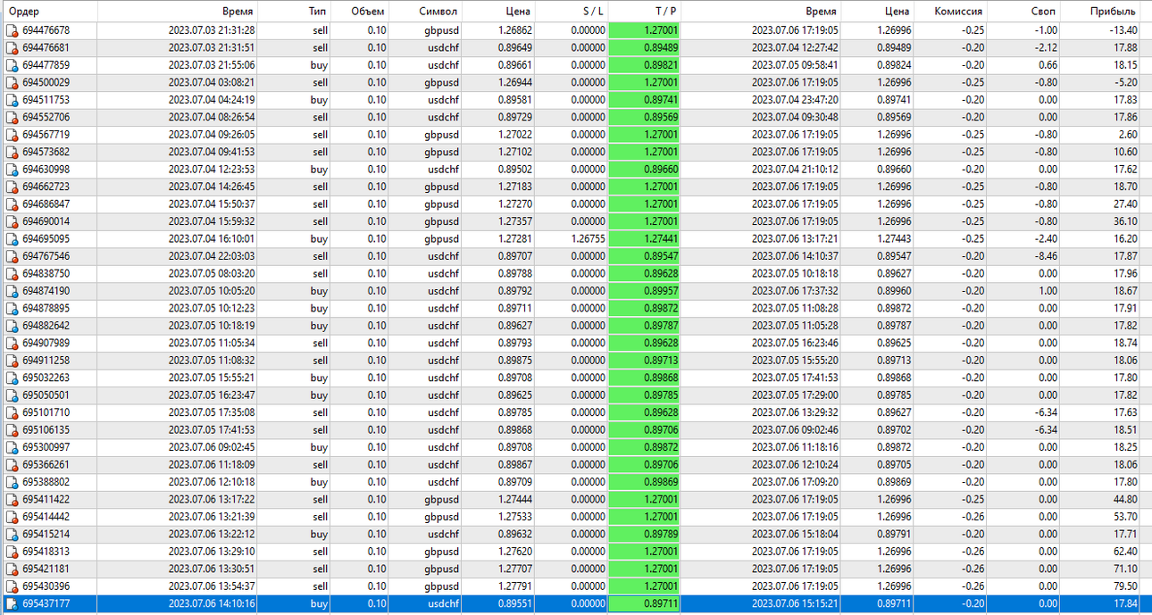Sort by the Объем column header
Viewport: 1152px width, 615px height.
pyautogui.click(x=368, y=12)
